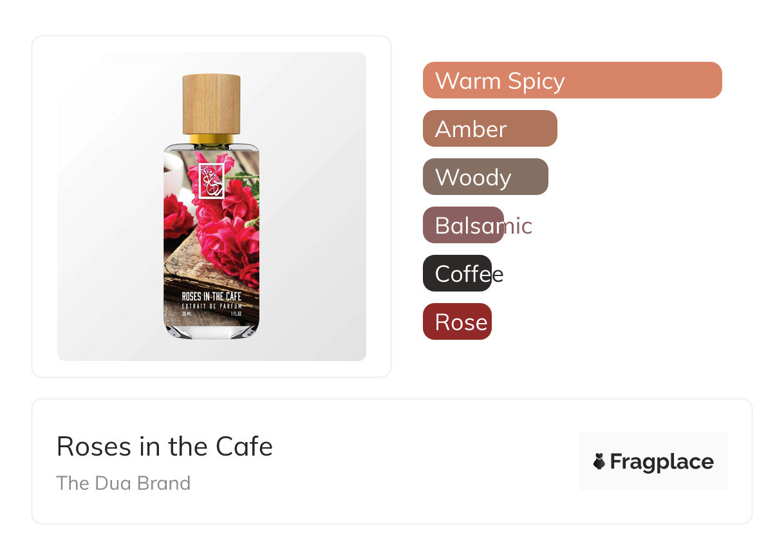Open the Roses in the Cafe title

pos(165,446)
